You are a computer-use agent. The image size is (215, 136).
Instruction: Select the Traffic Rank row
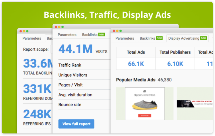coord(84,65)
